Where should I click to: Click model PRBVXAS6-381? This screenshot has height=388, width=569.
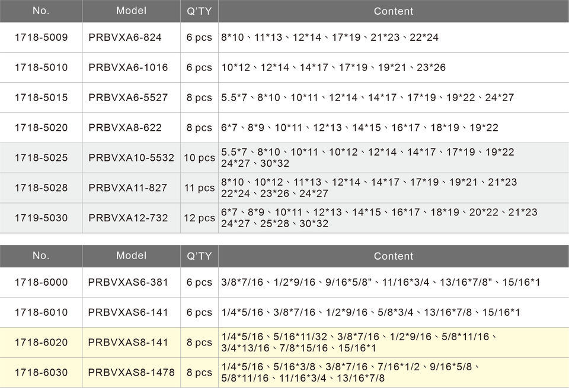point(128,282)
